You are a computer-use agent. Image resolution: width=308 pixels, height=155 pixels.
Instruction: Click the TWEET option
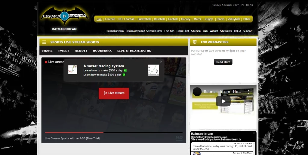pos(63,51)
